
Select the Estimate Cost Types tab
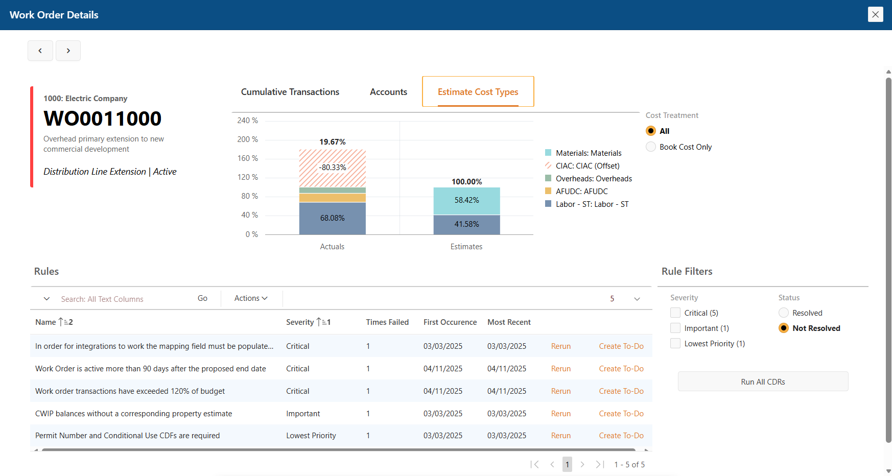point(478,92)
